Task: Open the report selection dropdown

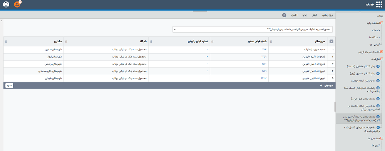Action: (x=253, y=30)
